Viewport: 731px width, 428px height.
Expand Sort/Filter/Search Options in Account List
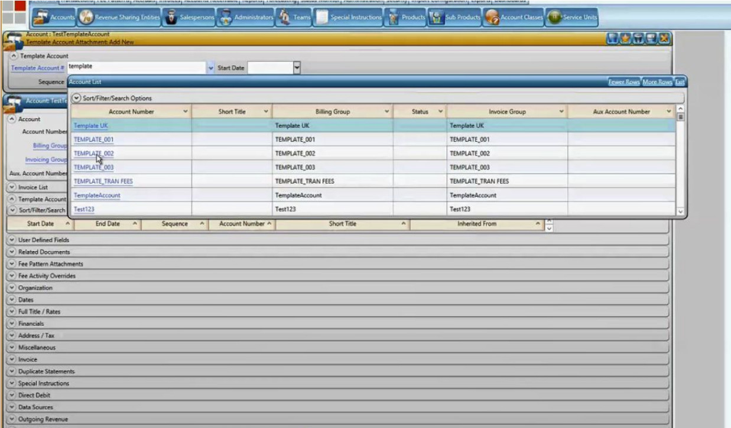pyautogui.click(x=76, y=98)
